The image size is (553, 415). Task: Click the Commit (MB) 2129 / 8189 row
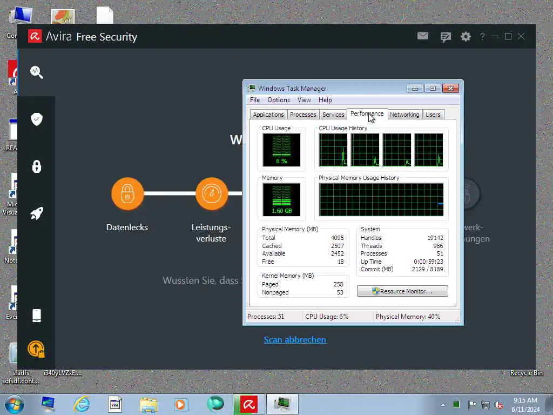point(402,269)
